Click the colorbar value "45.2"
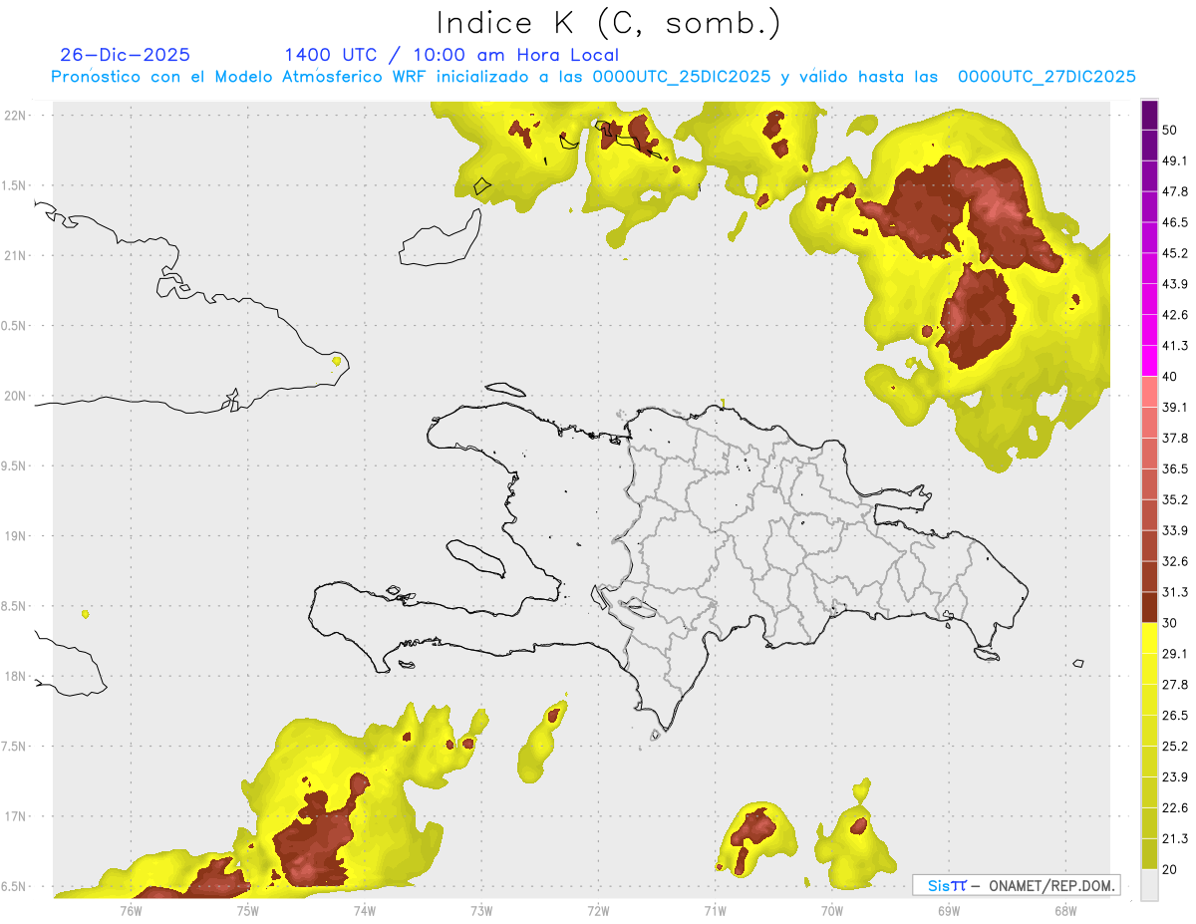Image resolution: width=1196 pixels, height=924 pixels. 1175,253
